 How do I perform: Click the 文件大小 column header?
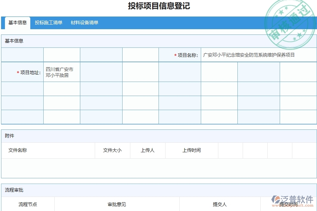point(113,150)
